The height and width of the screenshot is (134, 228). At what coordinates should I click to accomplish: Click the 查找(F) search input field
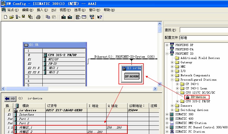tap(204, 30)
